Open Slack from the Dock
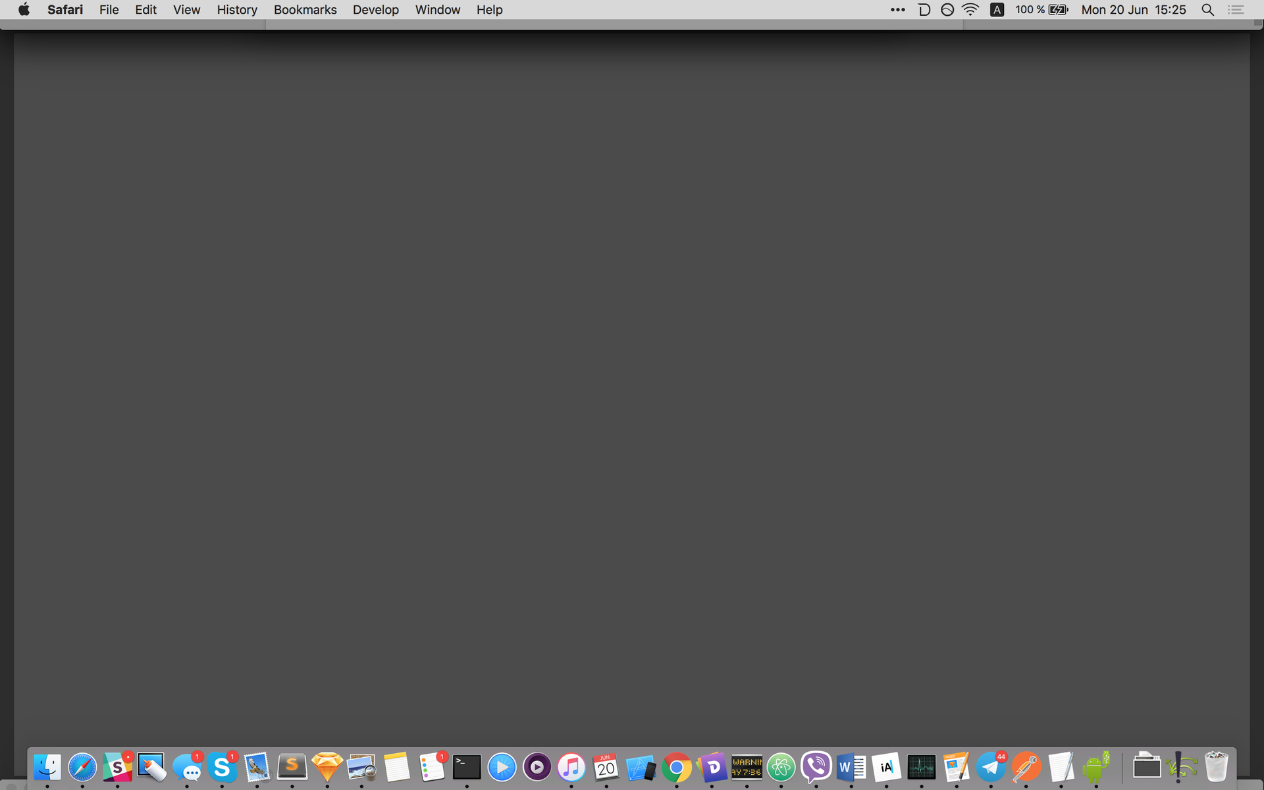The height and width of the screenshot is (790, 1264). [x=117, y=767]
